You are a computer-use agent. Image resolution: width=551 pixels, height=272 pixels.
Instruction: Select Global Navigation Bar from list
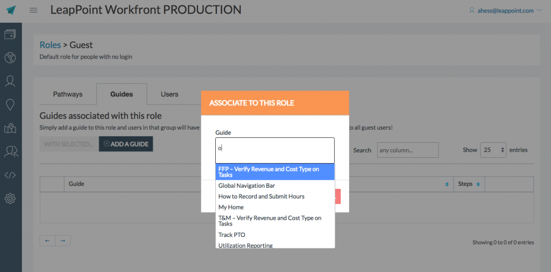275,185
